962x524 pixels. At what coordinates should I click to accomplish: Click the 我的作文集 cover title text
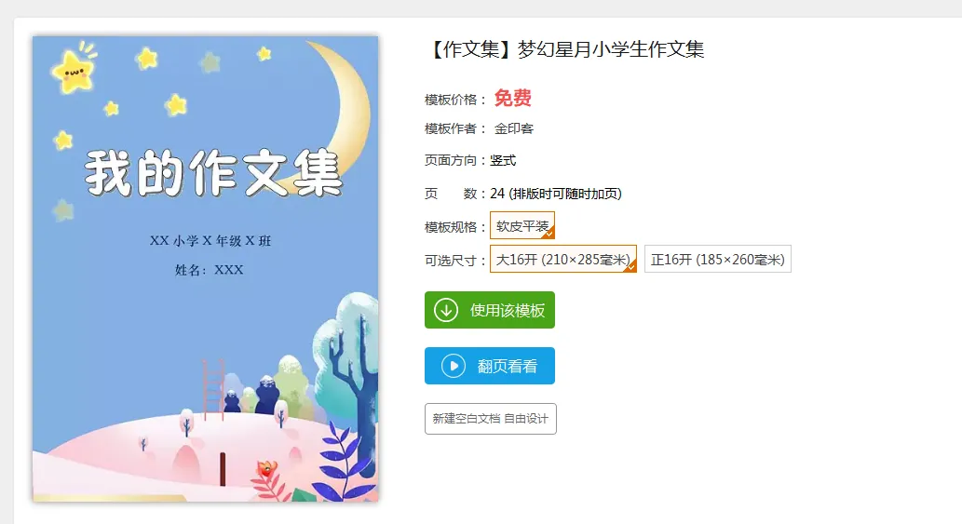(212, 173)
